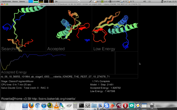
Task: Click the Accepted Energy graph
Action: (x=57, y=63)
